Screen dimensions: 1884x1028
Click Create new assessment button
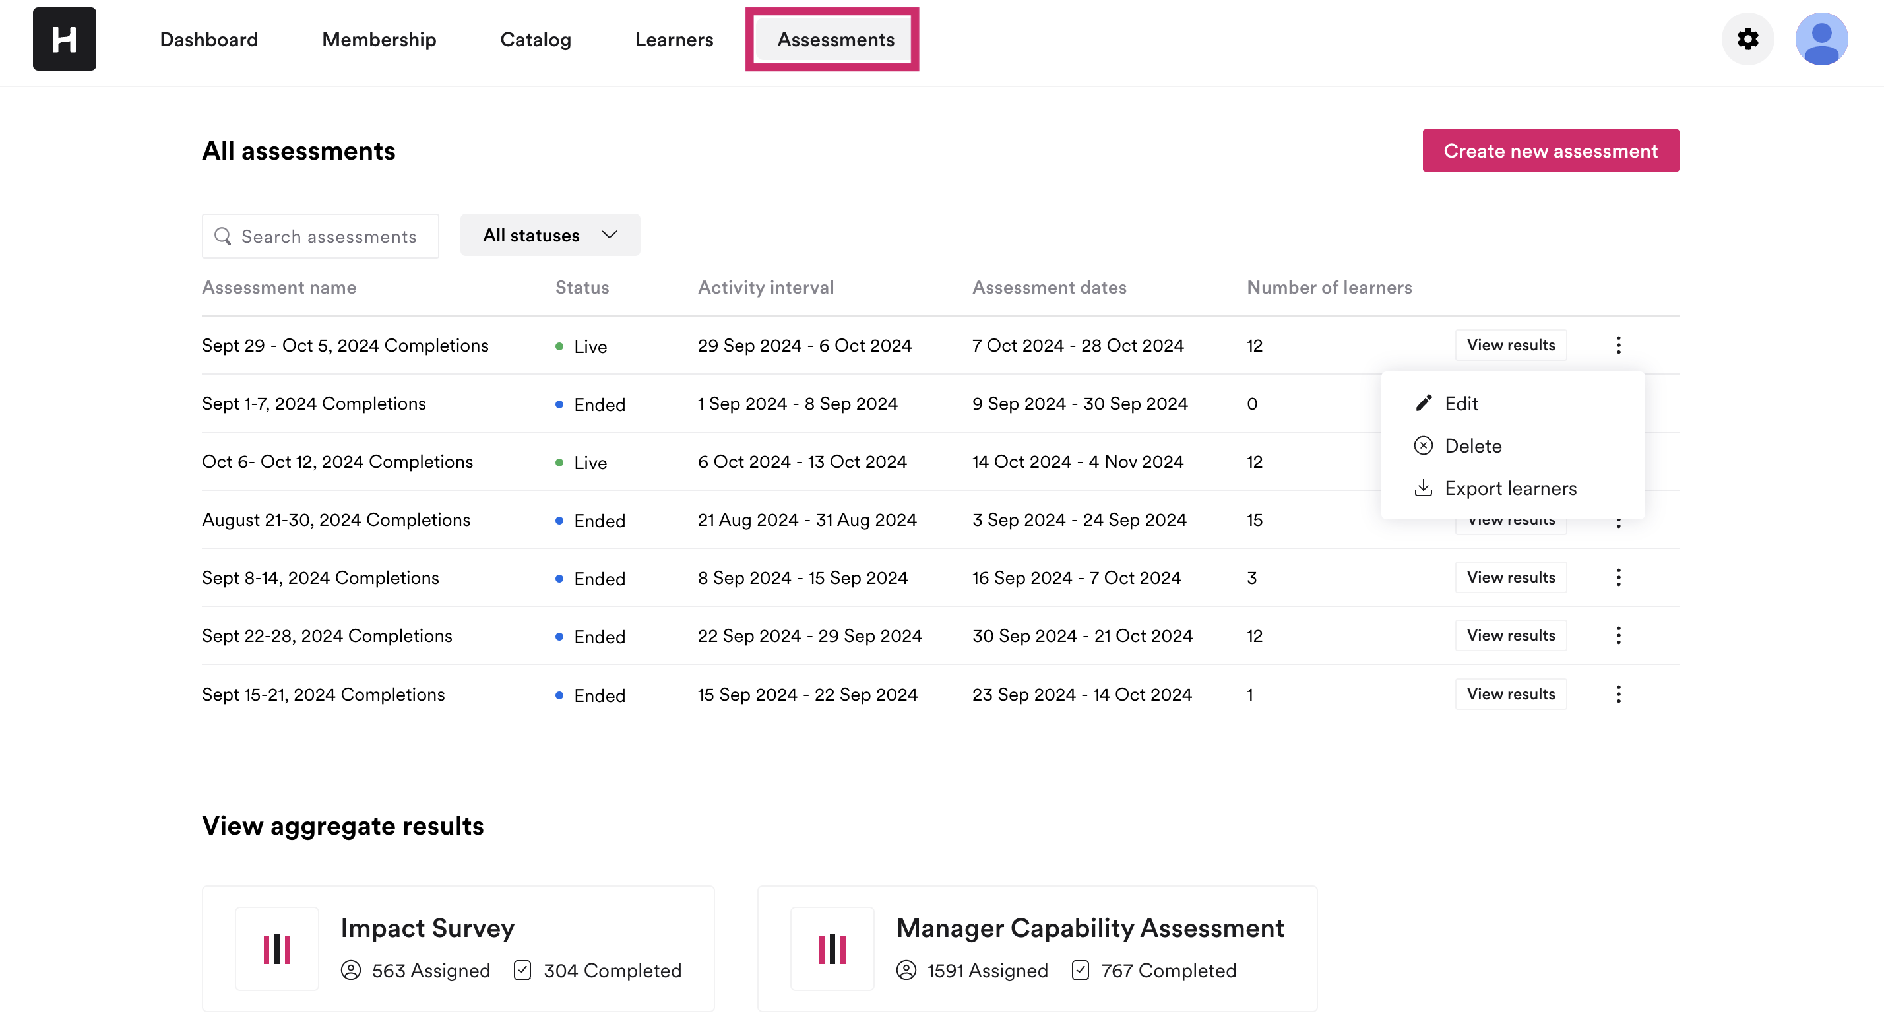point(1550,150)
